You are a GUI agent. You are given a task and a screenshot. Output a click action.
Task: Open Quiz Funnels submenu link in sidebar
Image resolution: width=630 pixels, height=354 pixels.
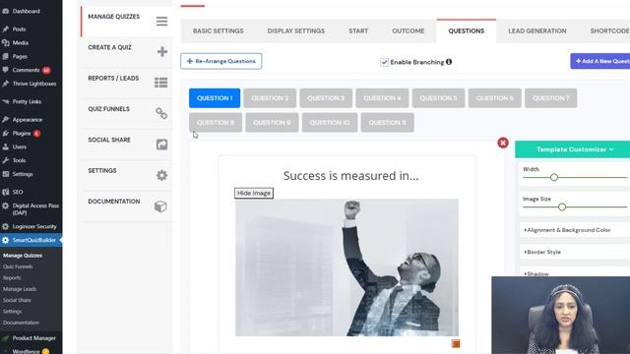18,266
